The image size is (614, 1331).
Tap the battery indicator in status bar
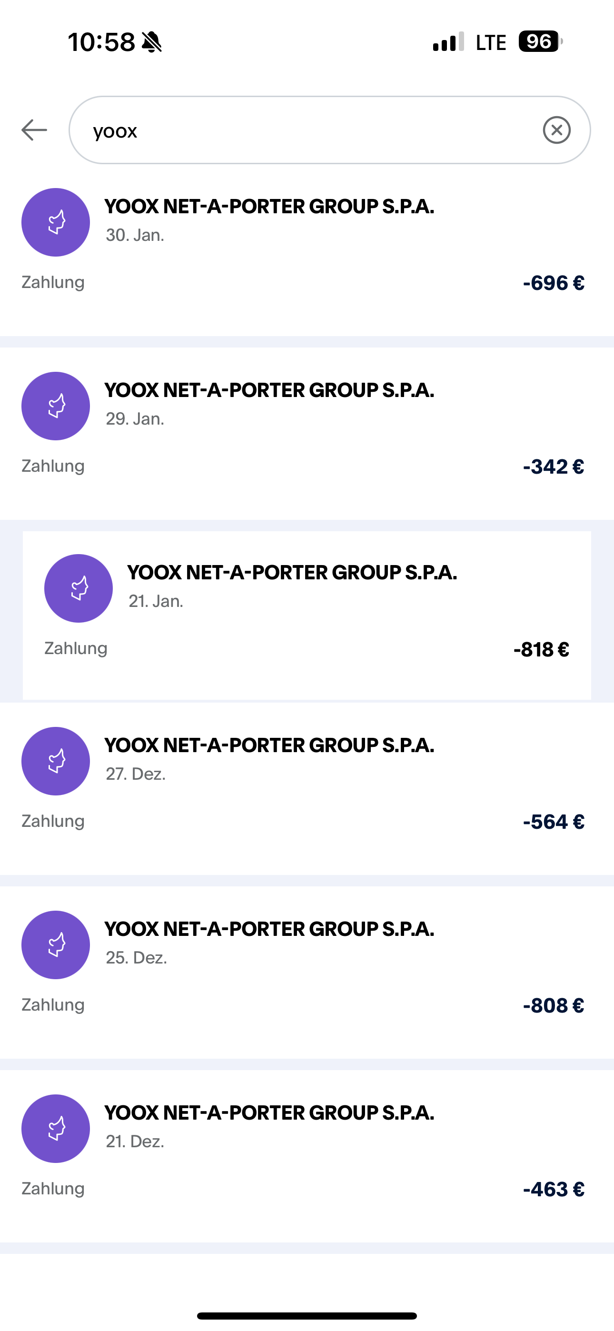coord(540,42)
